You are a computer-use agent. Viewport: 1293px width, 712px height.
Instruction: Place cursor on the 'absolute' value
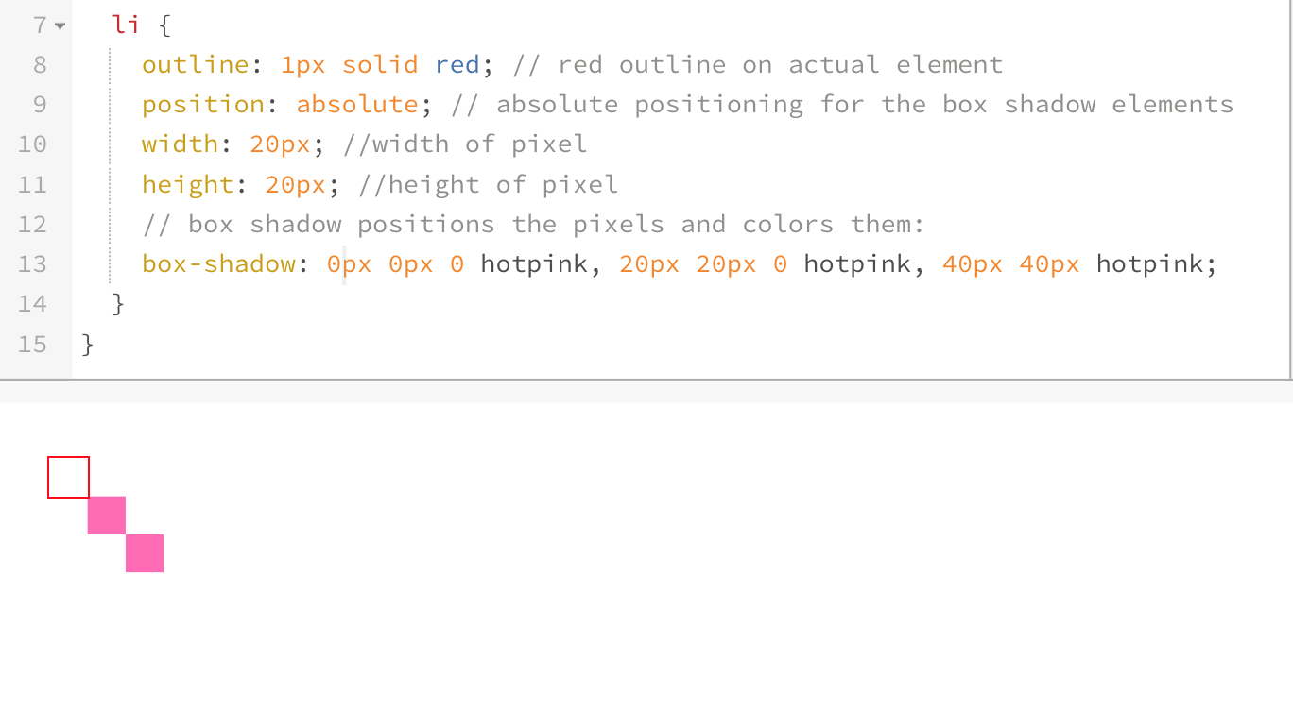(x=357, y=105)
